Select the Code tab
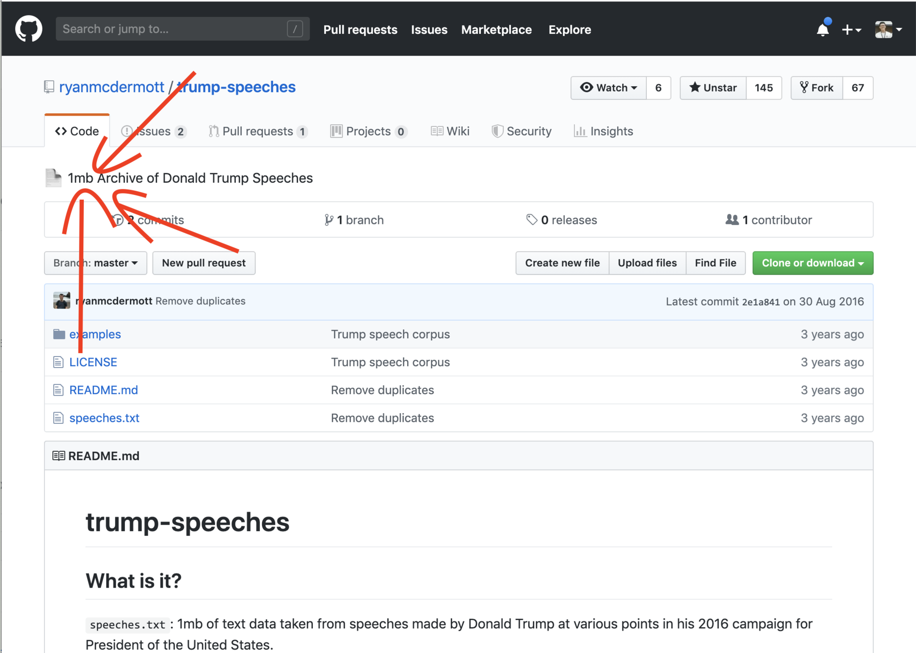 tap(77, 131)
